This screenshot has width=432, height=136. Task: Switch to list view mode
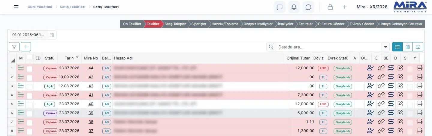[x=397, y=47]
